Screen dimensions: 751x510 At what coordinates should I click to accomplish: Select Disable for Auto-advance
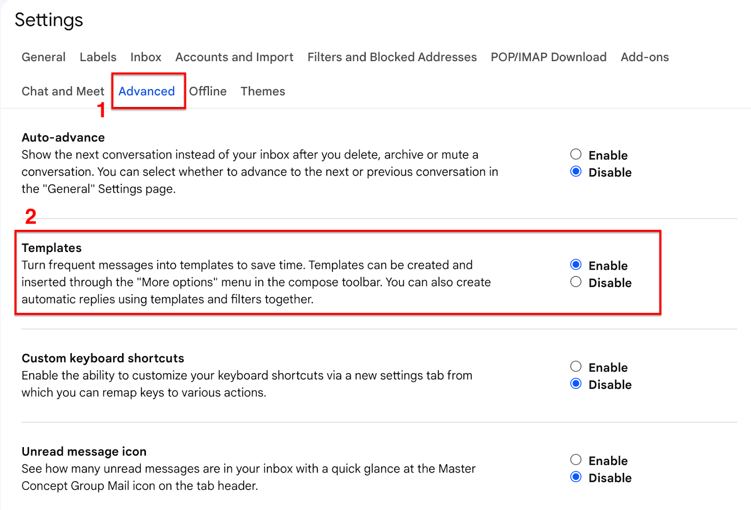[576, 172]
